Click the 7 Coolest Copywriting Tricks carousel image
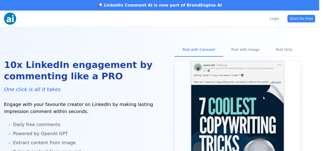The height and width of the screenshot is (151, 323). [x=237, y=118]
